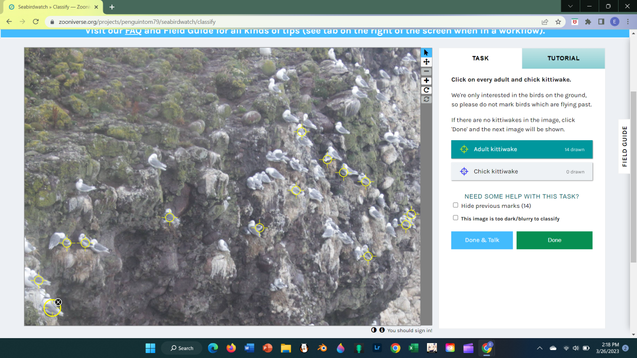This screenshot has width=637, height=358.
Task: Open Blender from taskbar
Action: 322,348
